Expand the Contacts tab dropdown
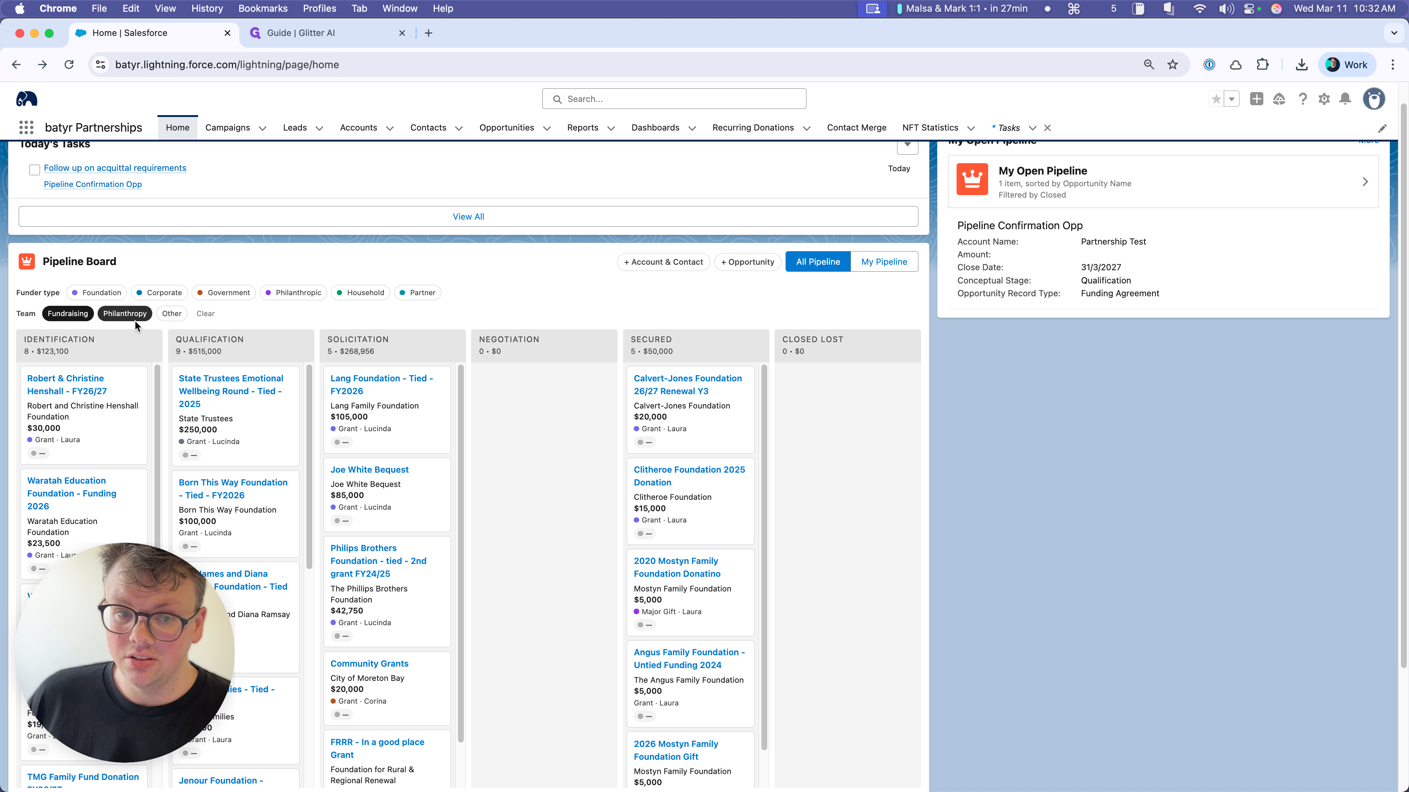Image resolution: width=1409 pixels, height=792 pixels. tap(459, 128)
